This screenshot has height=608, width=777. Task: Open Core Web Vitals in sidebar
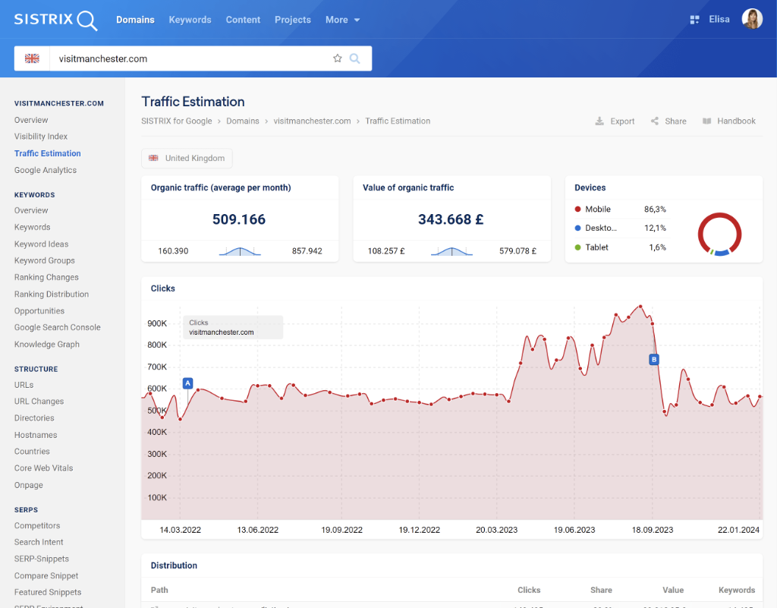[x=43, y=468]
